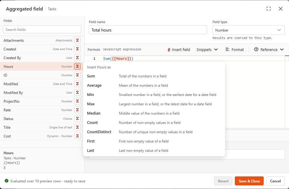Viewport: 289px width, 189px height.
Task: Click the {[Hours]} token in field details
Action: coord(12,163)
